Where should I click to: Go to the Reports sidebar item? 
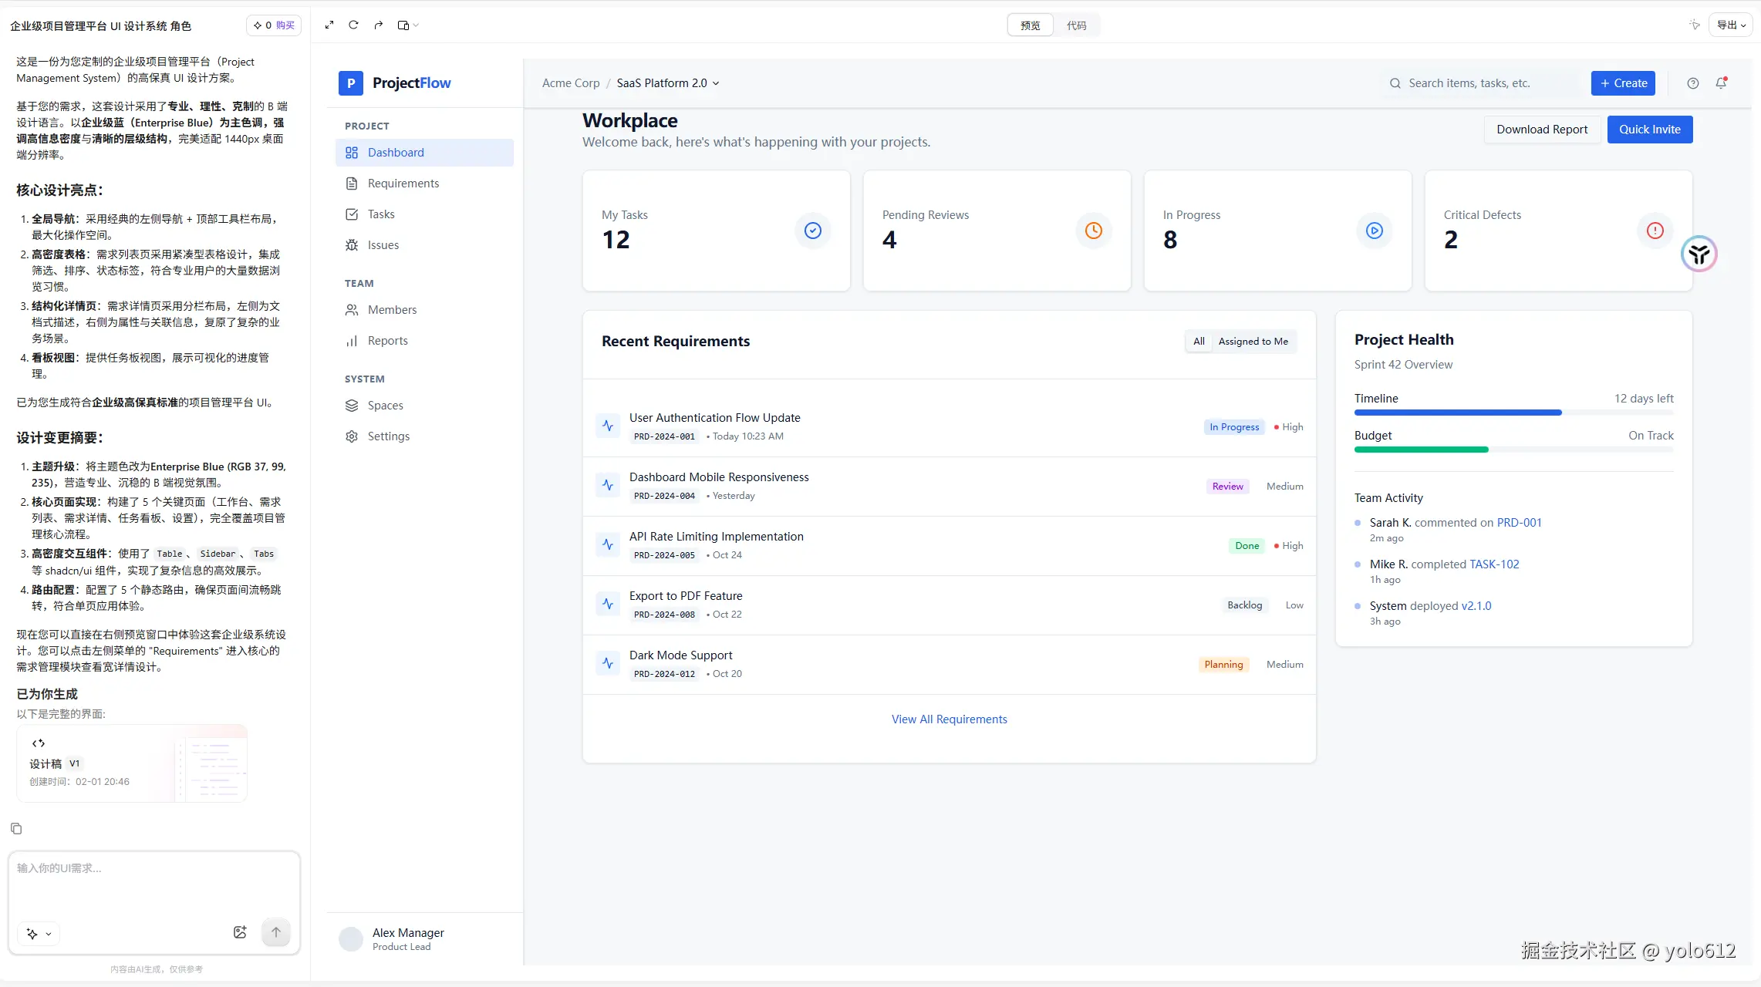[387, 341]
